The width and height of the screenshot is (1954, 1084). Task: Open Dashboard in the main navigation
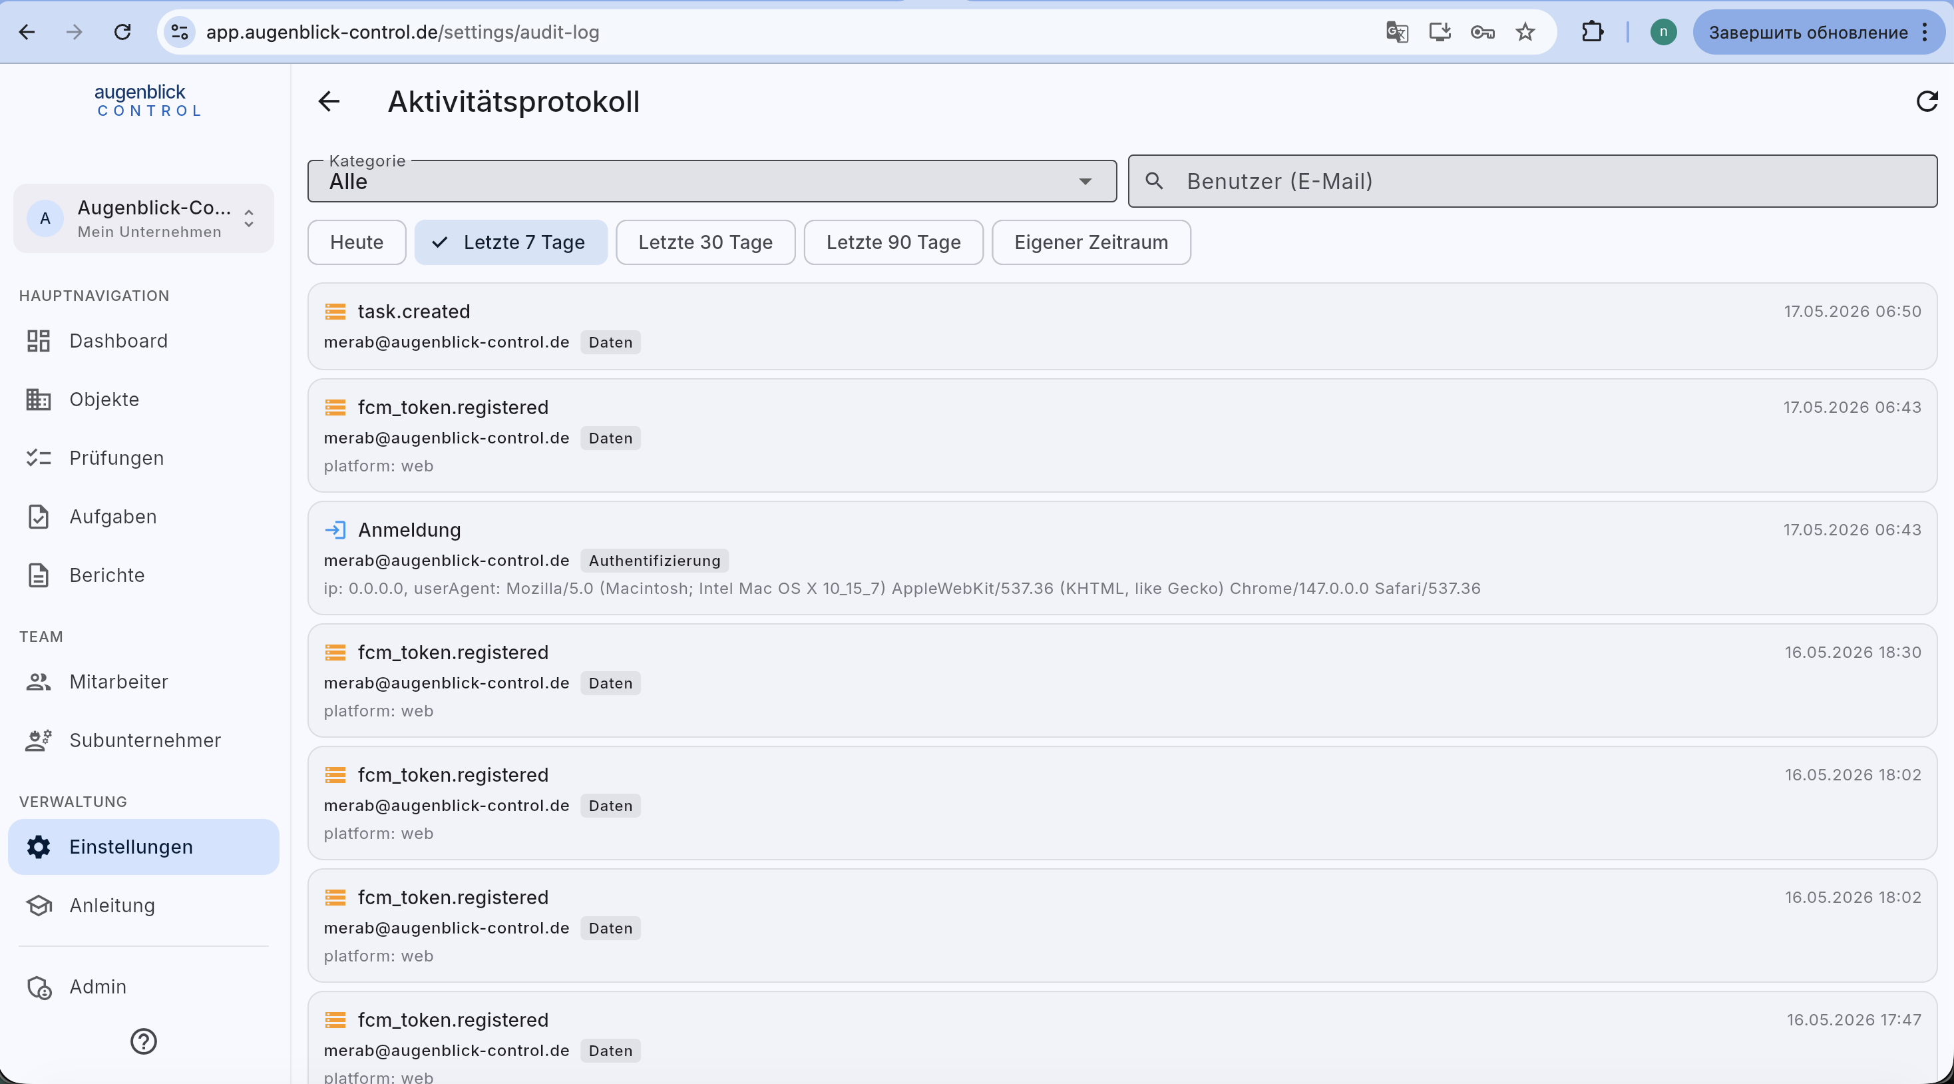(118, 341)
